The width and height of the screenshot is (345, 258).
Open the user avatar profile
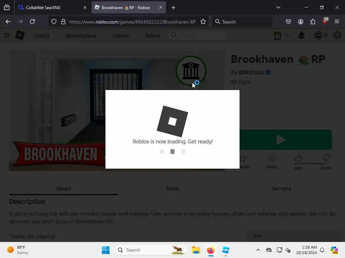pyautogui.click(x=278, y=35)
